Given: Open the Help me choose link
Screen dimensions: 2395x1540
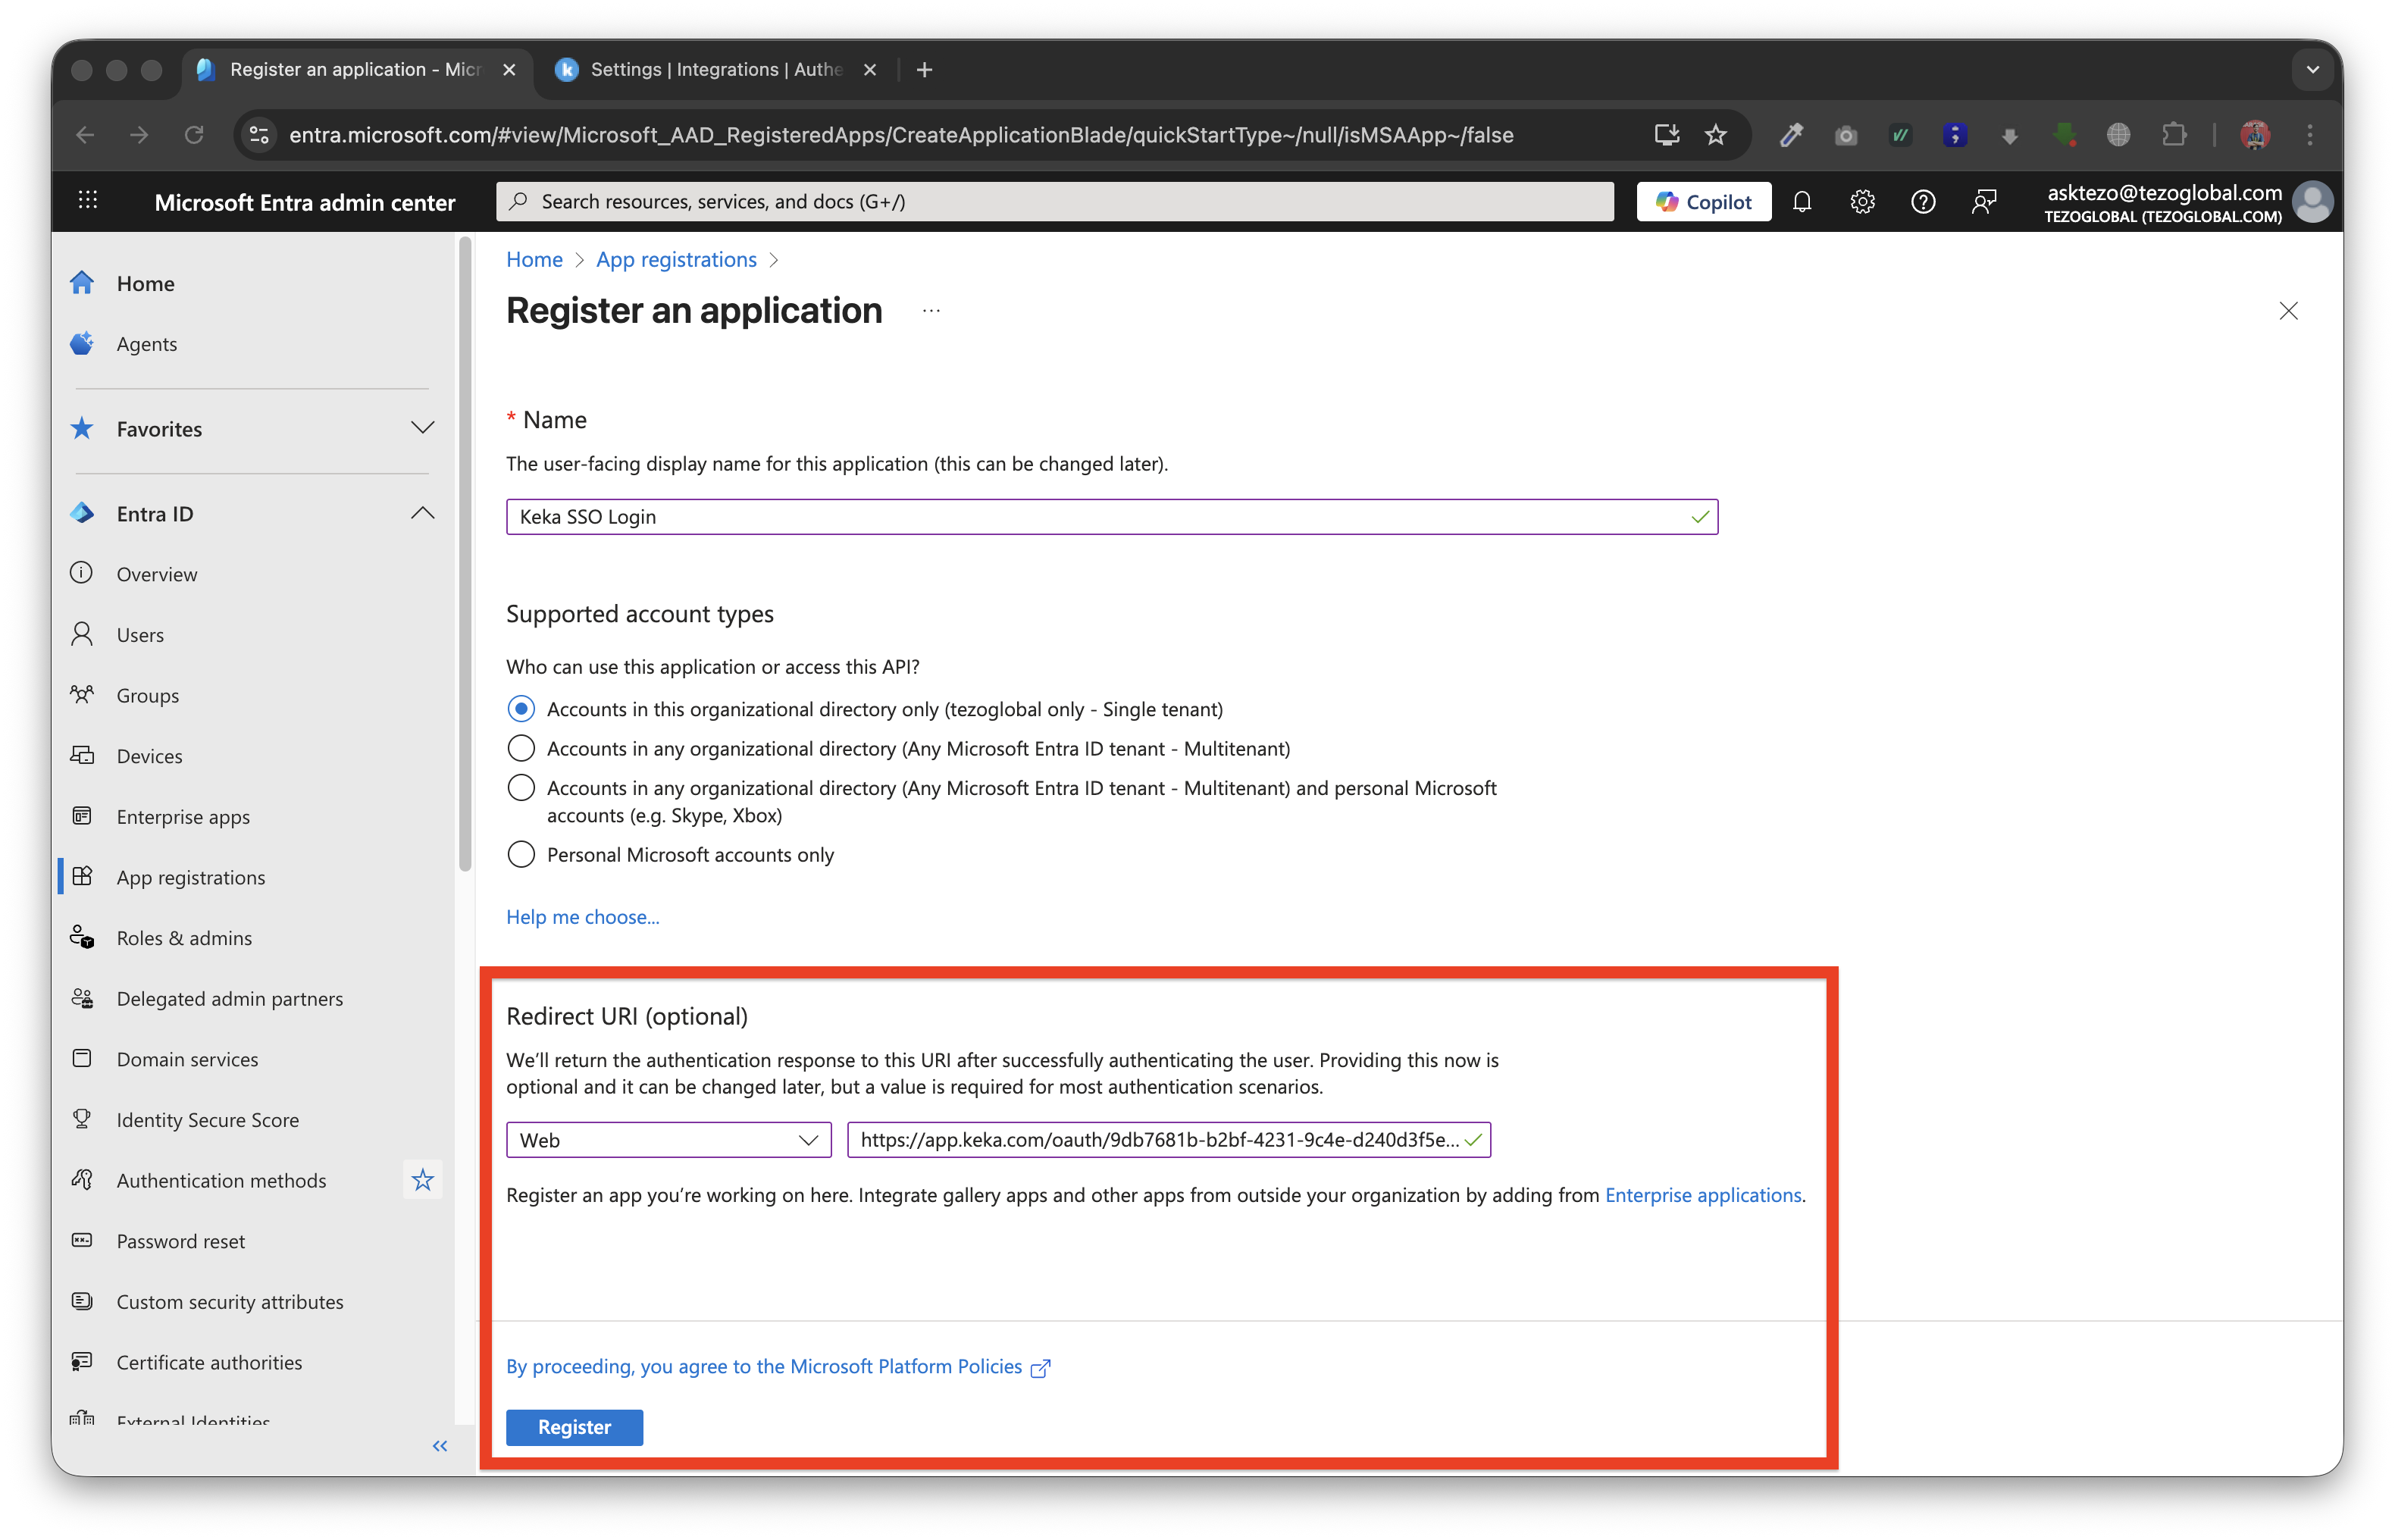Looking at the screenshot, I should point(582,917).
